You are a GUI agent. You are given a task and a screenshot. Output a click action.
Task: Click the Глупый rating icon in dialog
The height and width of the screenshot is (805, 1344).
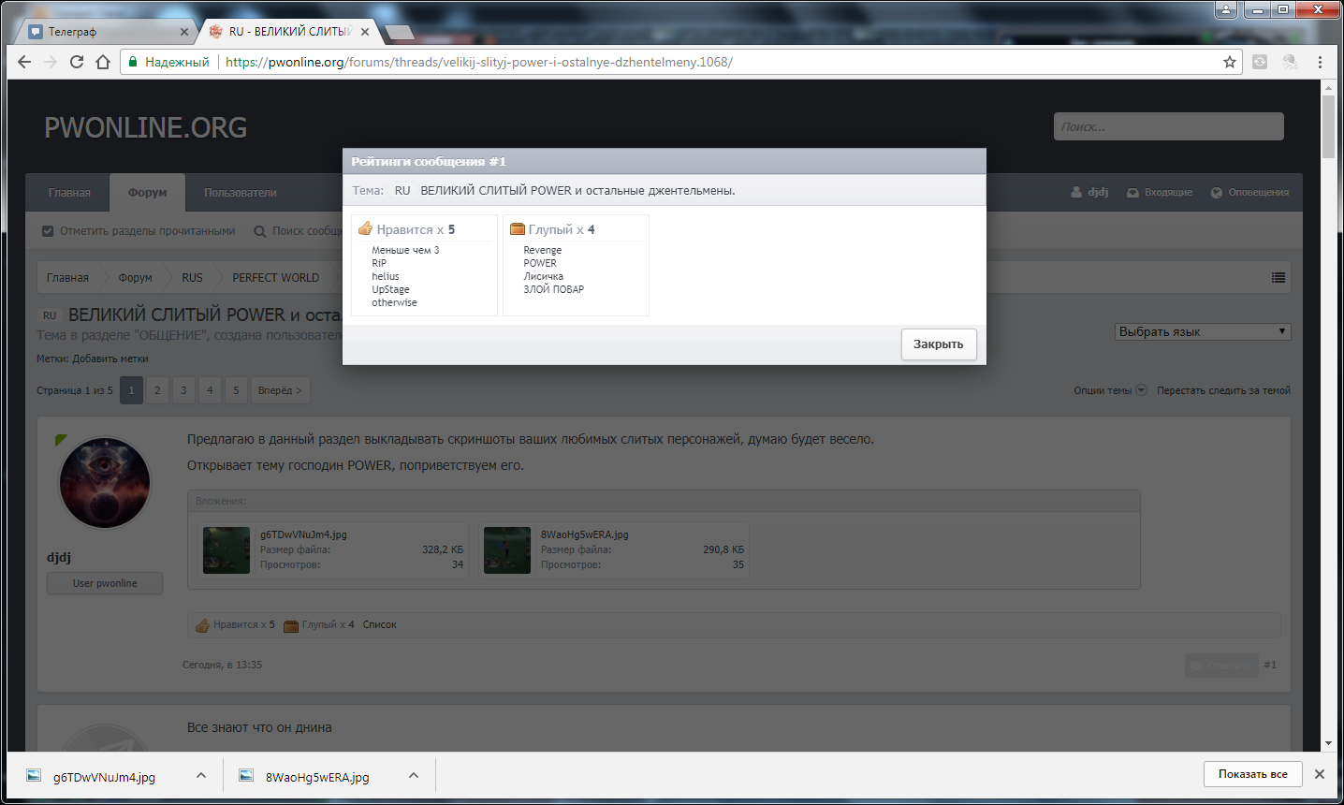pyautogui.click(x=518, y=228)
